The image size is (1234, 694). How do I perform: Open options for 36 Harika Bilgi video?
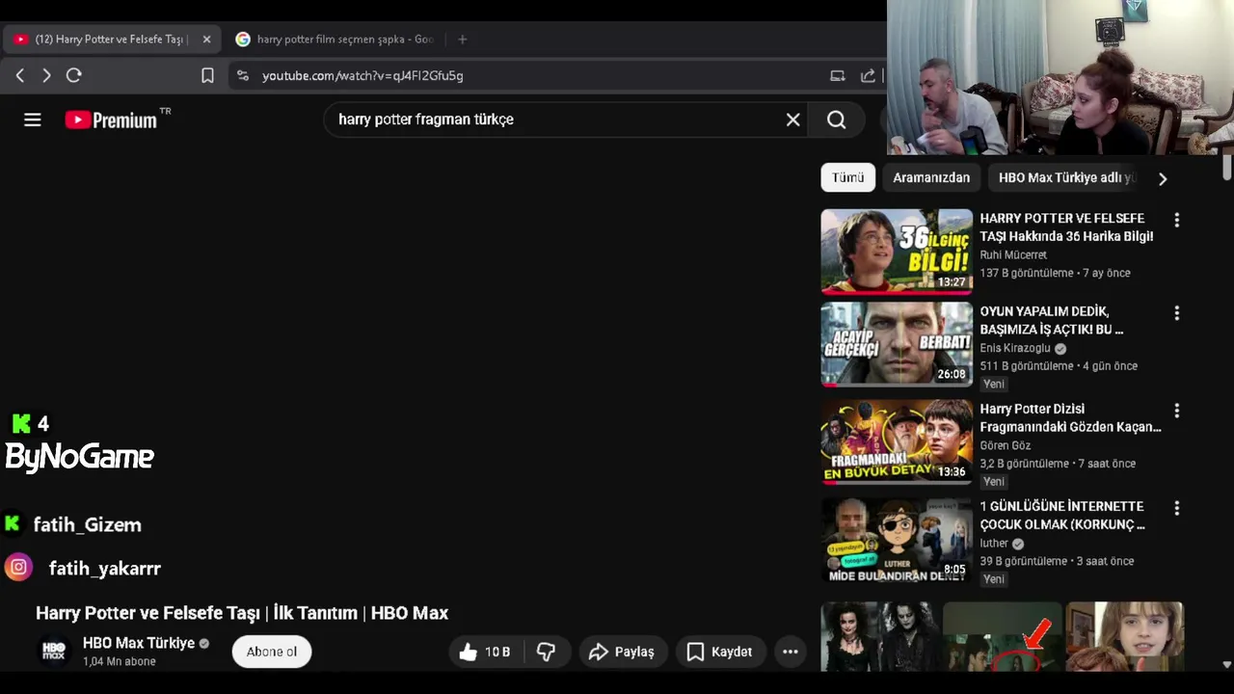tap(1176, 221)
